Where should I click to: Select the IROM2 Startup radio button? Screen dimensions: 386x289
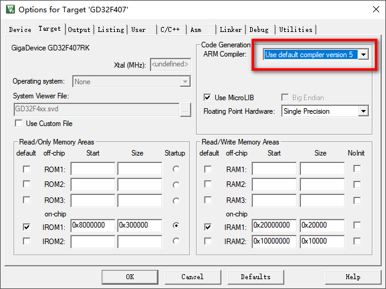coord(176,241)
